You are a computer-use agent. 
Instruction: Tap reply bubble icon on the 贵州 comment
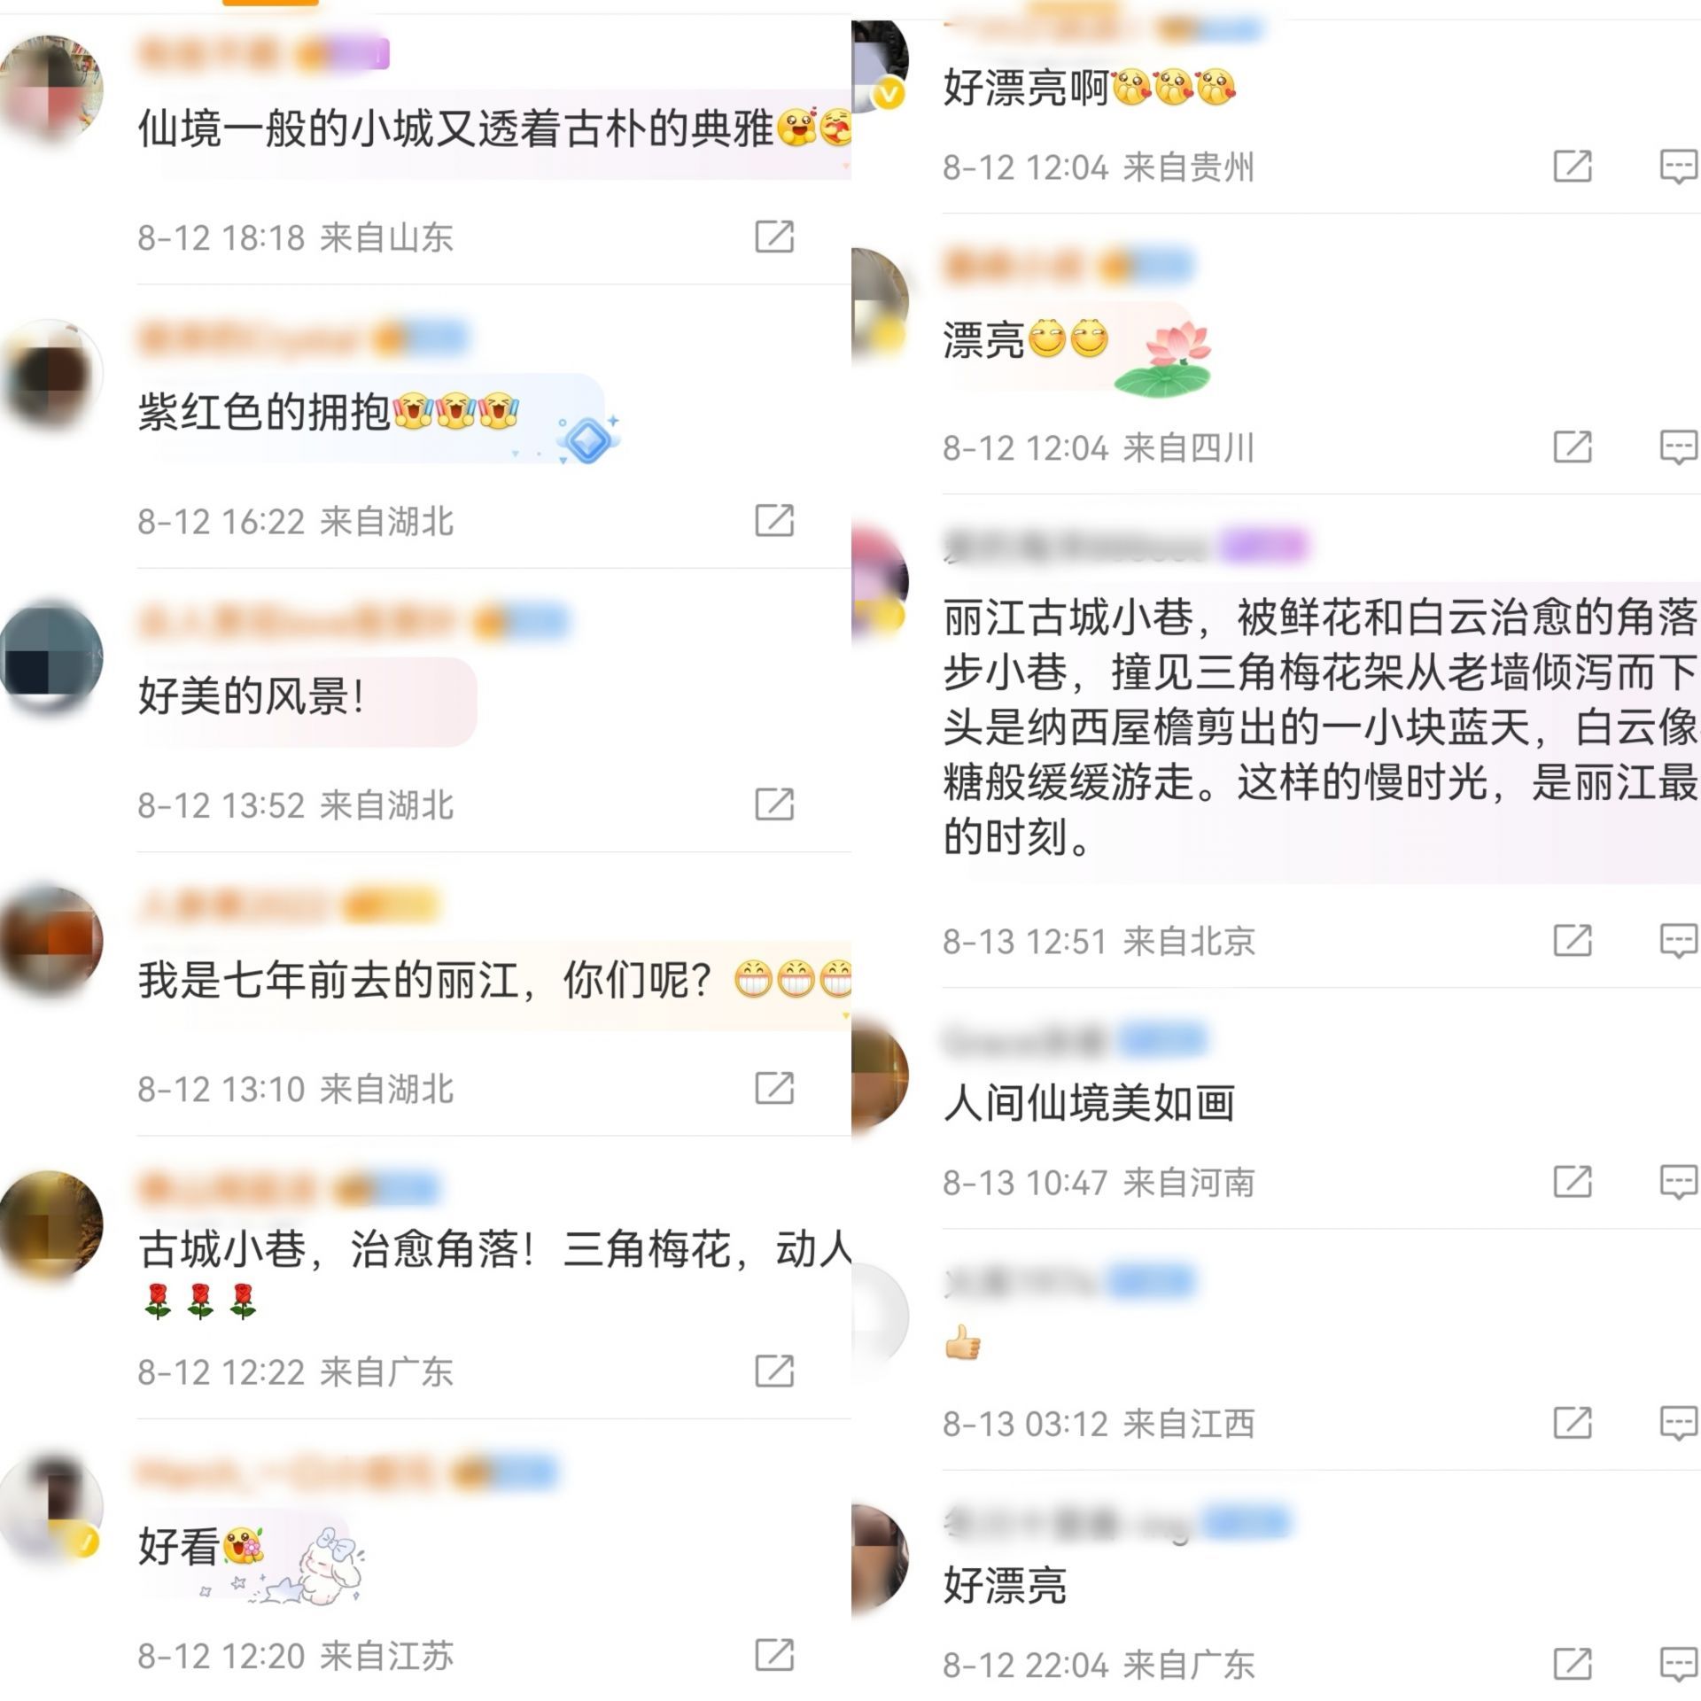[x=1678, y=167]
